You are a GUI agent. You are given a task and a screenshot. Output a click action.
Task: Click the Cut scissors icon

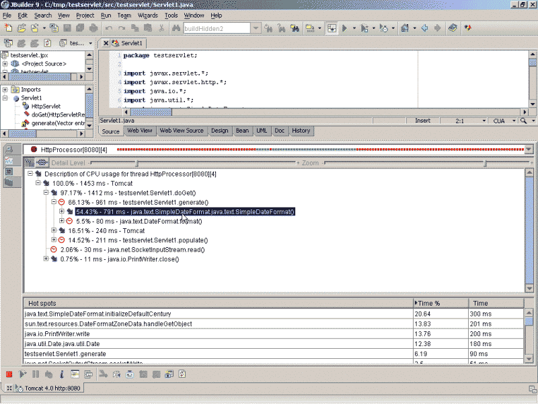click(x=161, y=28)
